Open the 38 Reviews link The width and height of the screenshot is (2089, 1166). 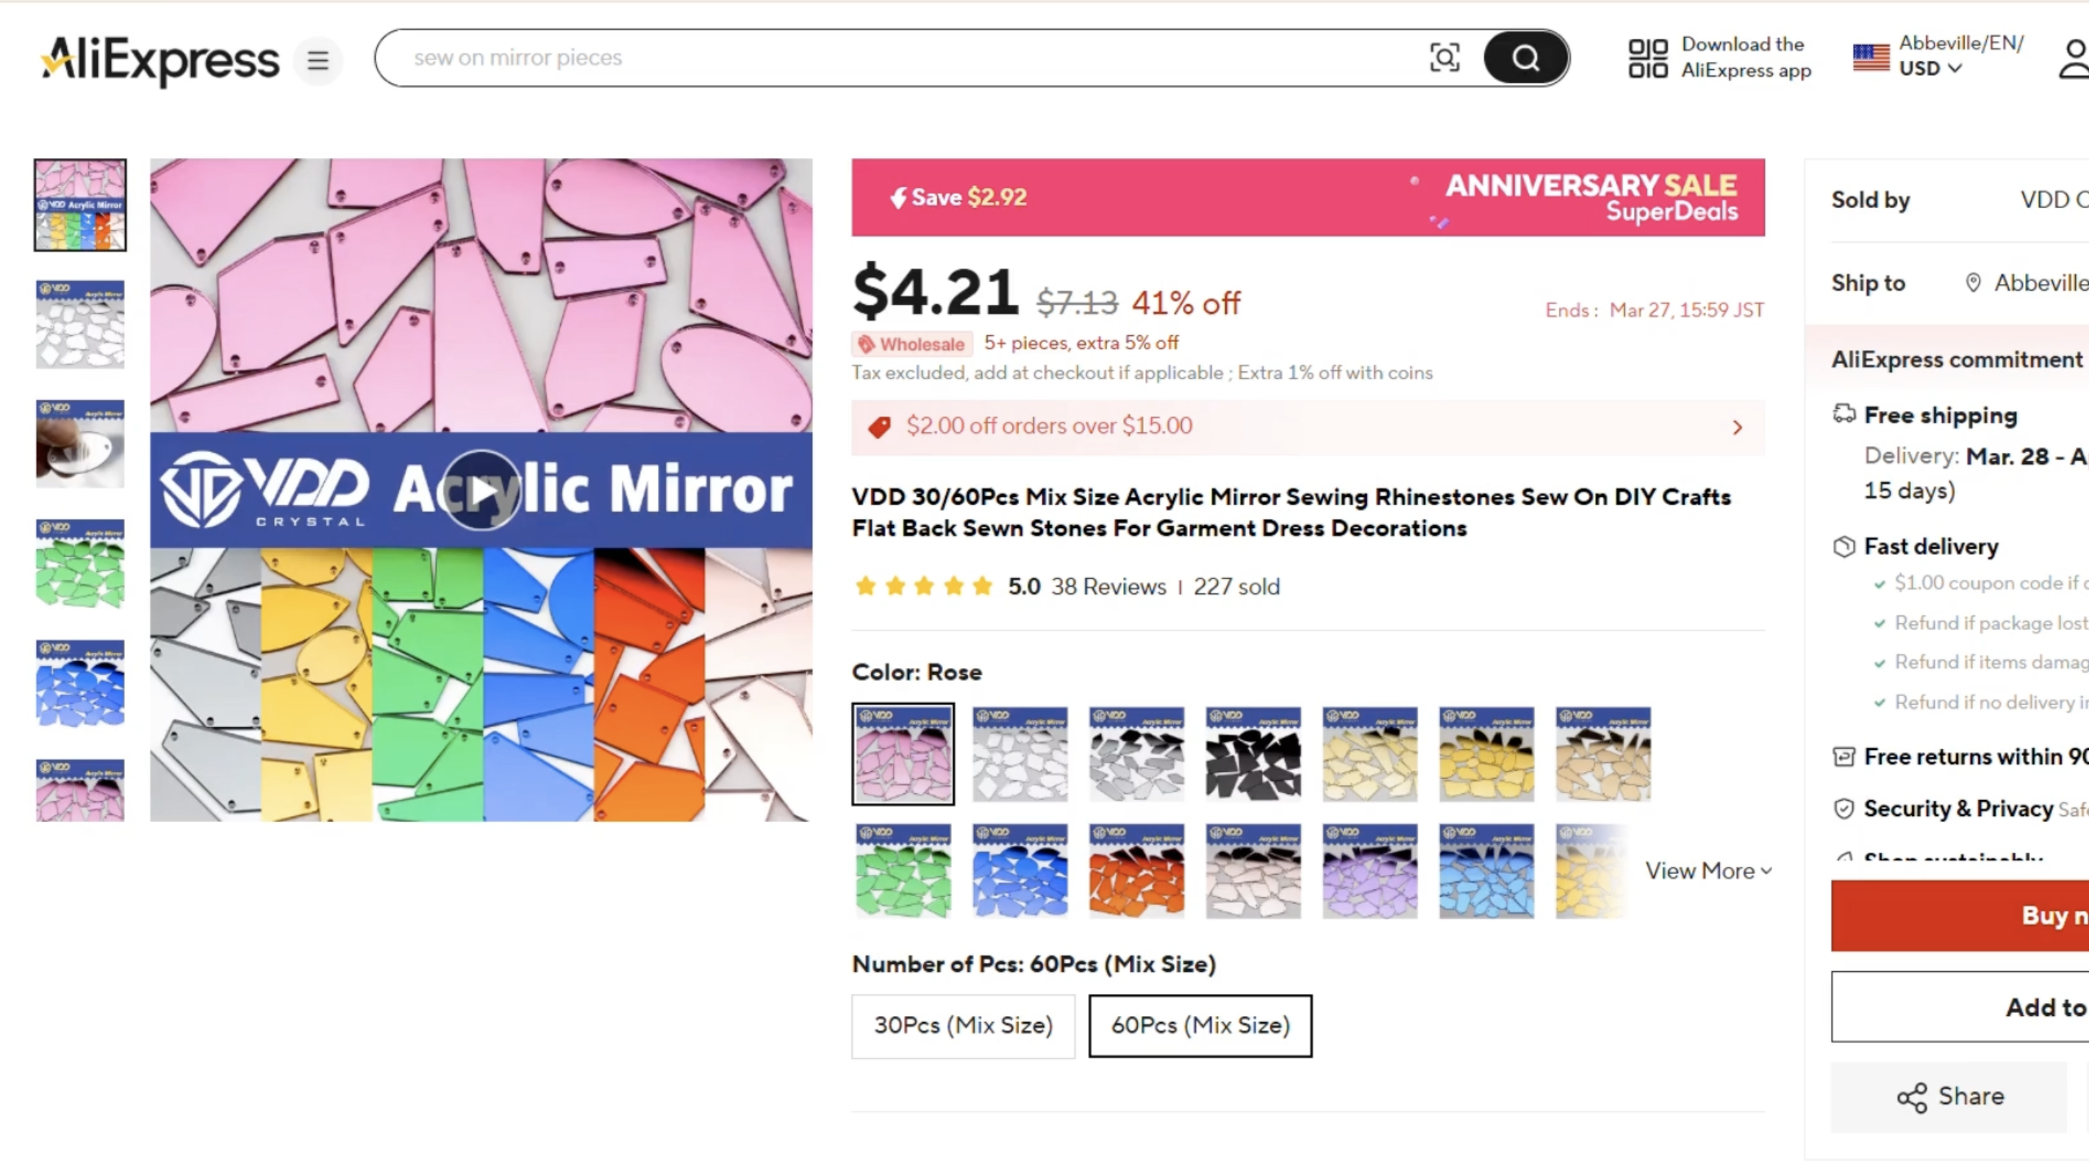click(1108, 586)
